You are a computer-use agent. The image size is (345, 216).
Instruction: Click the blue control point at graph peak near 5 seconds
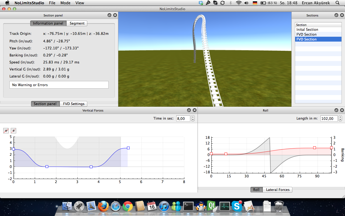[x=128, y=148]
